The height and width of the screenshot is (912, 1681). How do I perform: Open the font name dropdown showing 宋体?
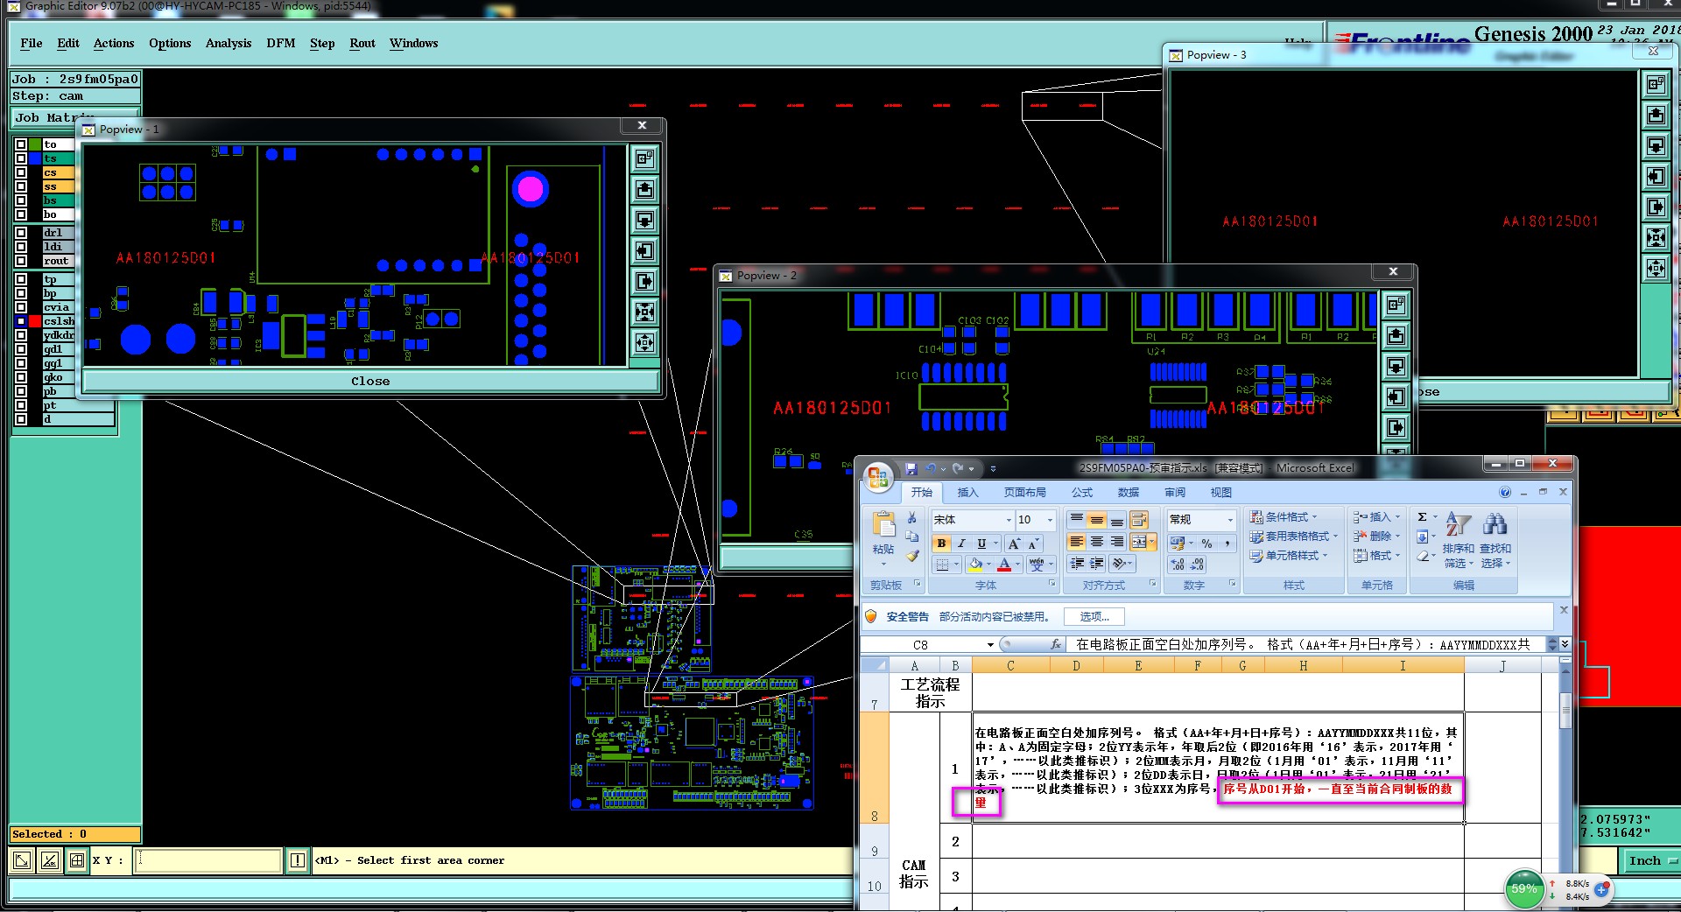1009,520
